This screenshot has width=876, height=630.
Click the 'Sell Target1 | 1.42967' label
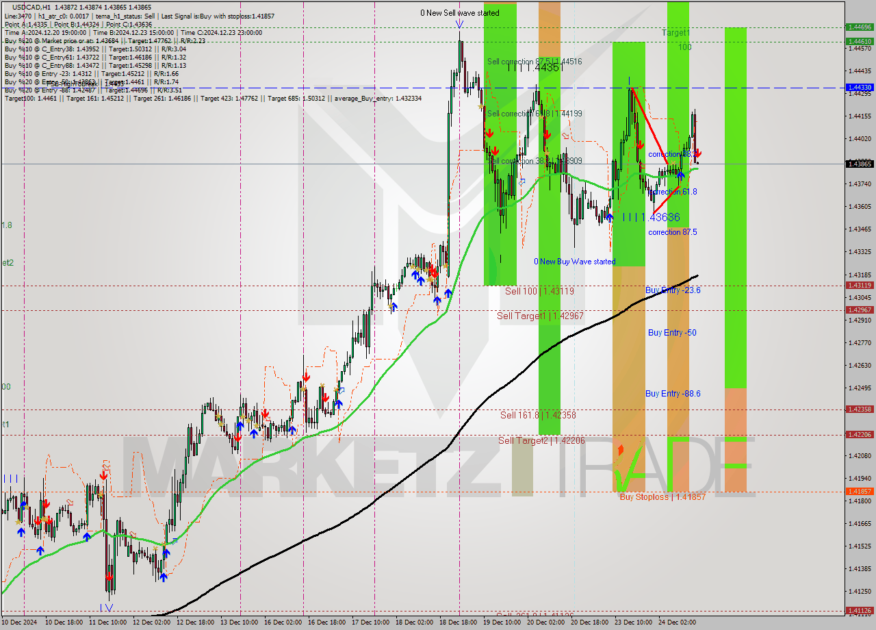(540, 316)
